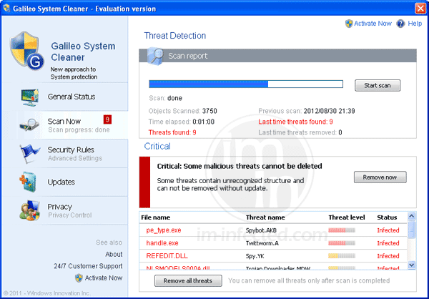Click the Critical threats cannot be deleted heading
Image resolution: width=429 pixels, height=299 pixels.
[x=240, y=166]
